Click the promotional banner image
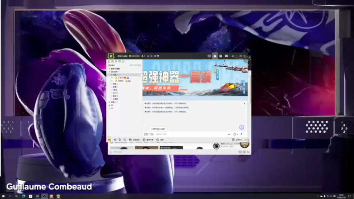354x199 pixels. (x=195, y=78)
